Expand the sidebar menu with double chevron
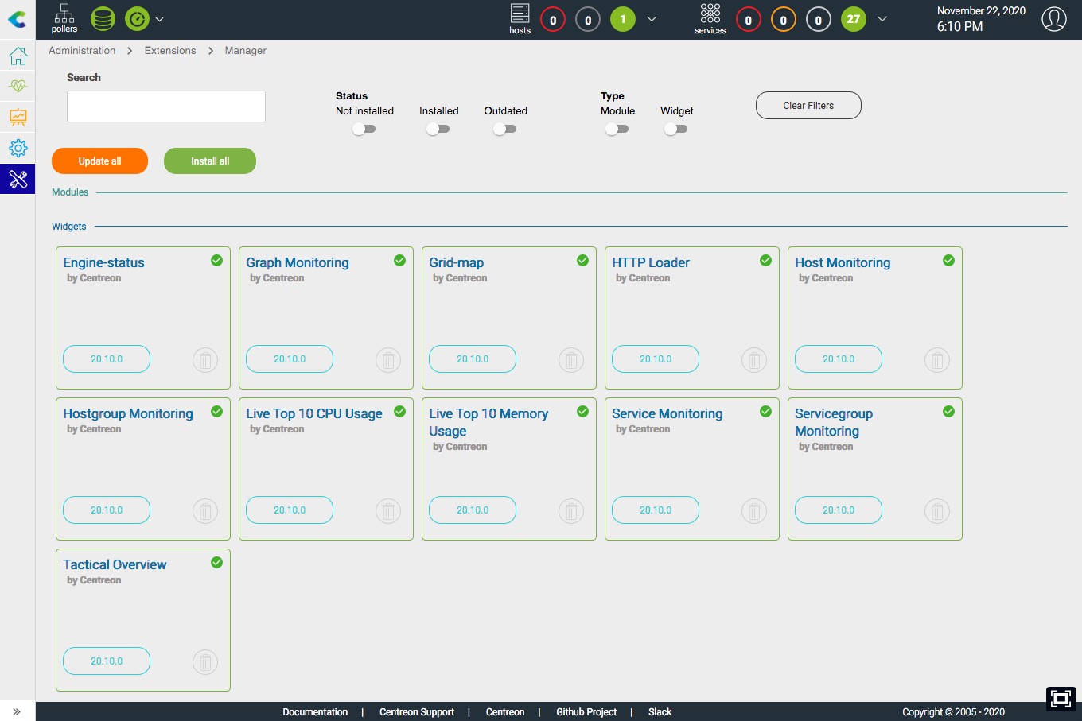Image resolution: width=1082 pixels, height=721 pixels. click(x=17, y=711)
